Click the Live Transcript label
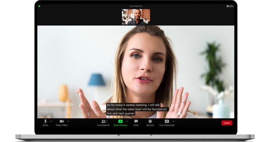 coord(167,125)
